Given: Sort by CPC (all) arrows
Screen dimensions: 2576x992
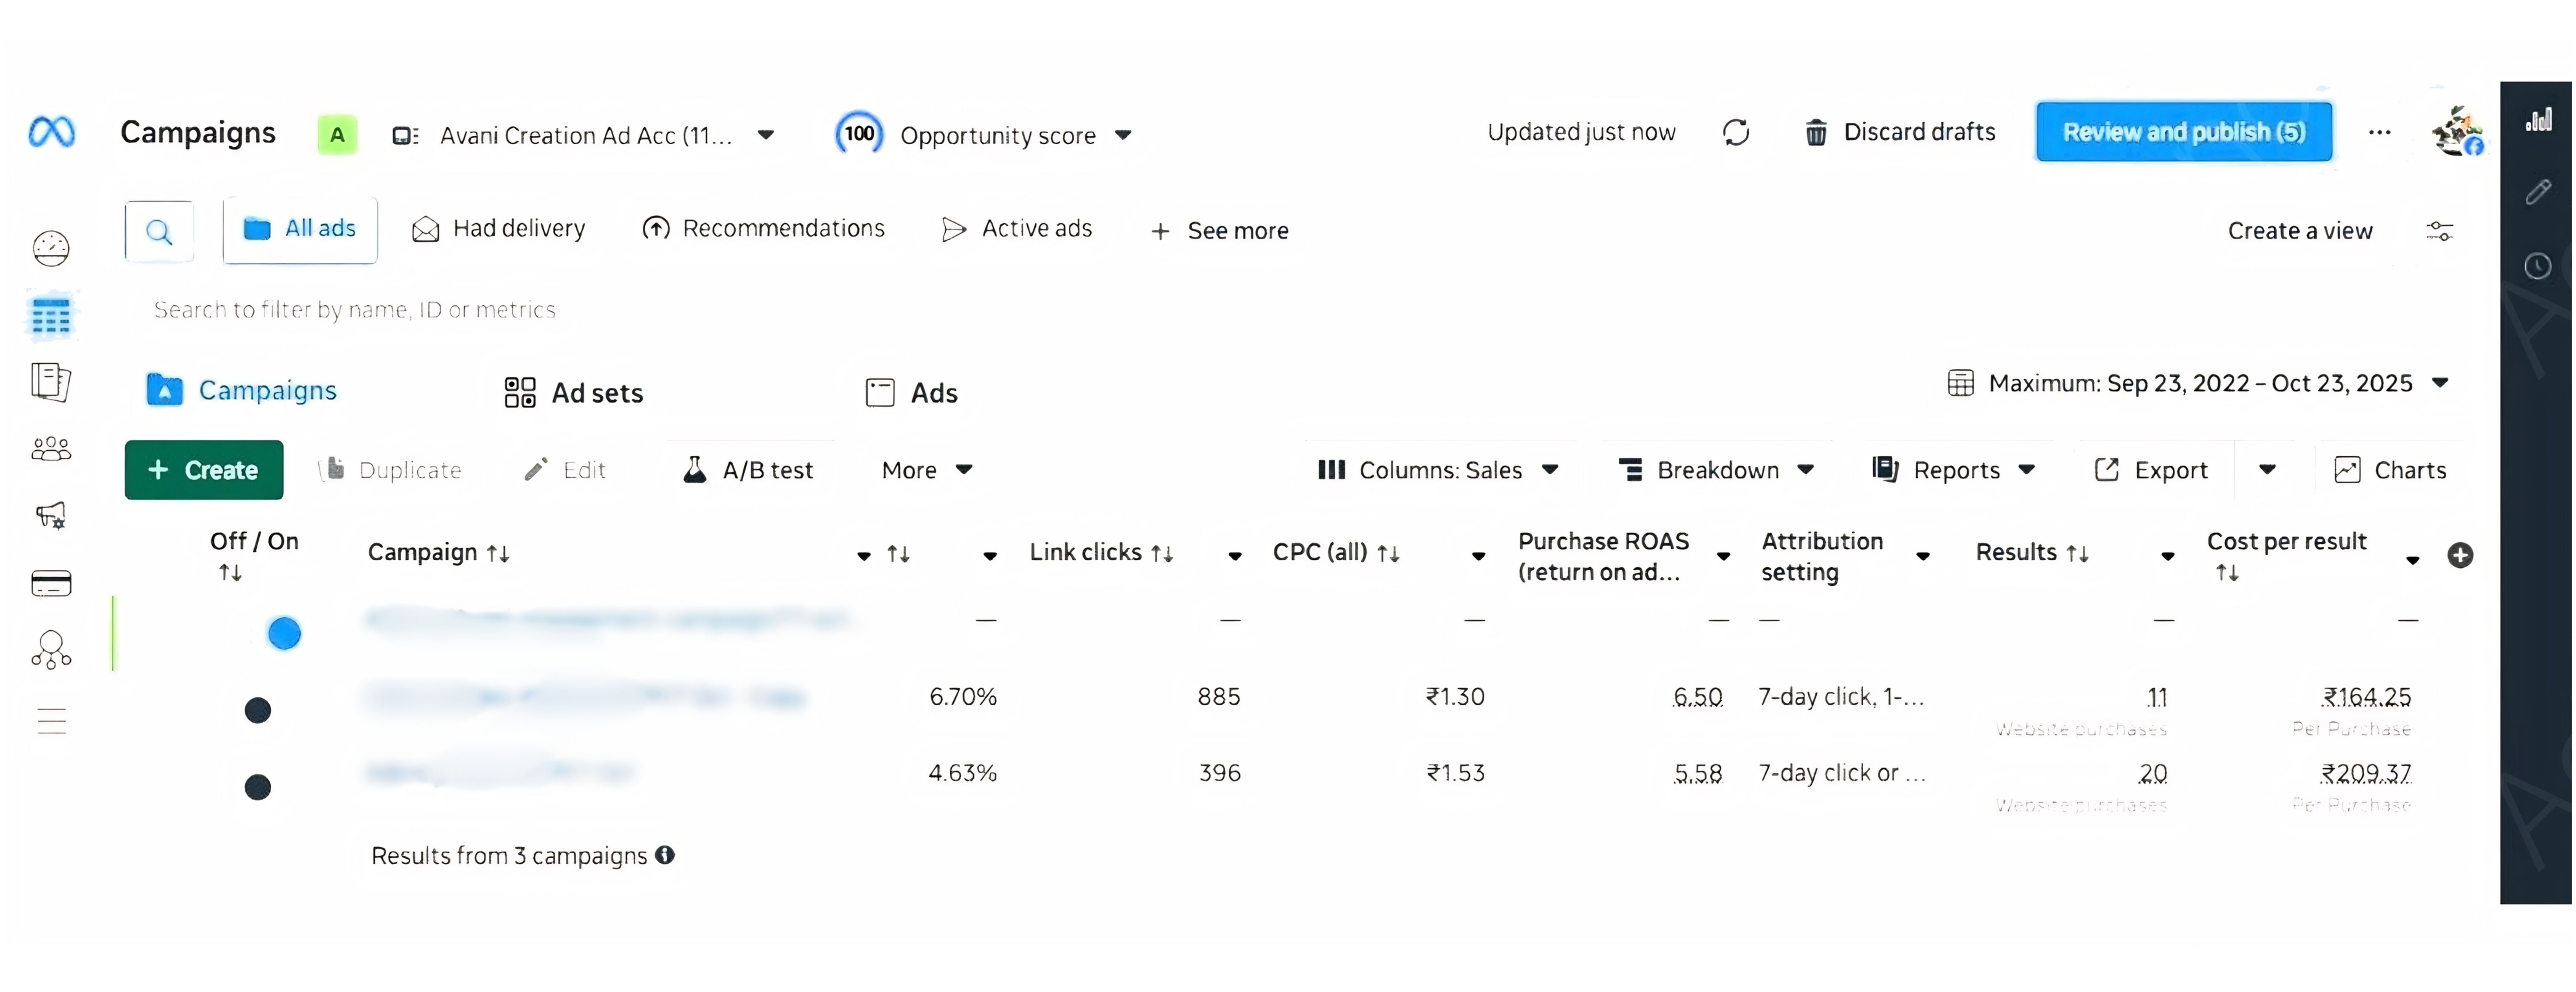Looking at the screenshot, I should click(1388, 553).
